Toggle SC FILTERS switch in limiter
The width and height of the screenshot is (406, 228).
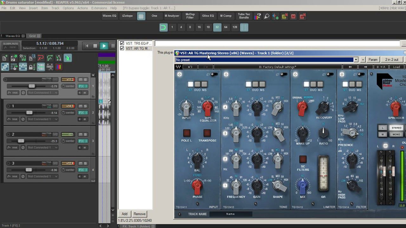pyautogui.click(x=303, y=159)
